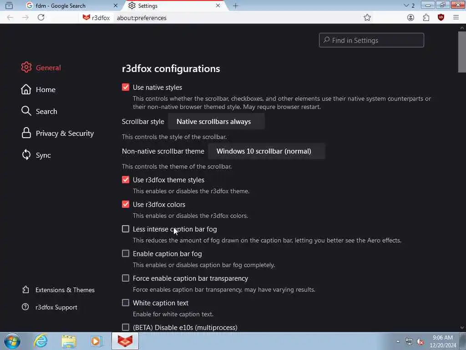Click the scrollbar up arrow
The image size is (466, 350).
[x=462, y=28]
